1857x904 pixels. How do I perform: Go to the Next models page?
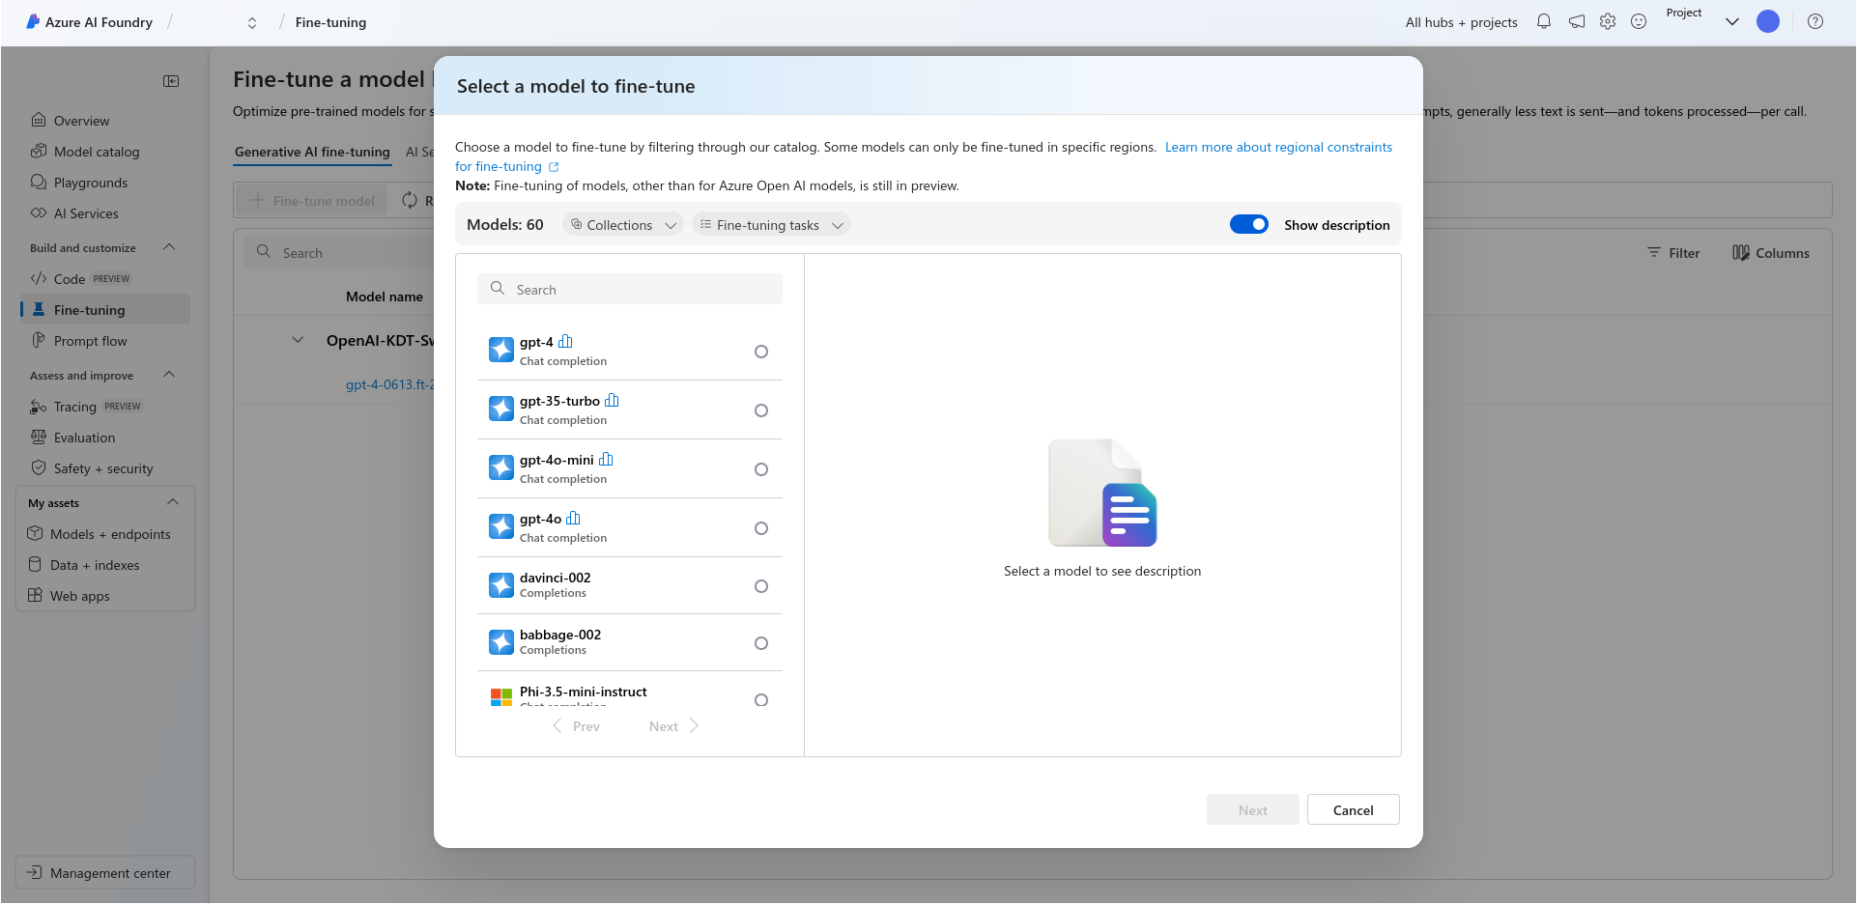click(673, 726)
